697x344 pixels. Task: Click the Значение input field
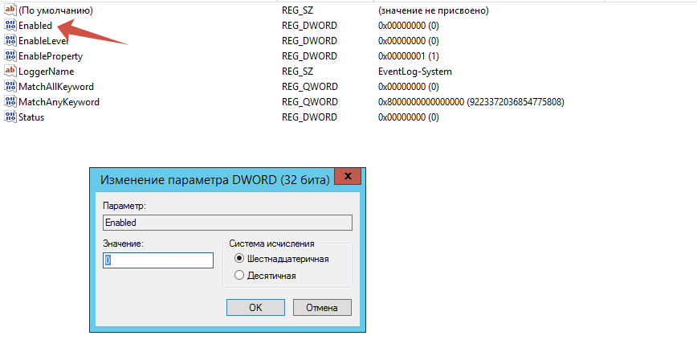click(158, 260)
